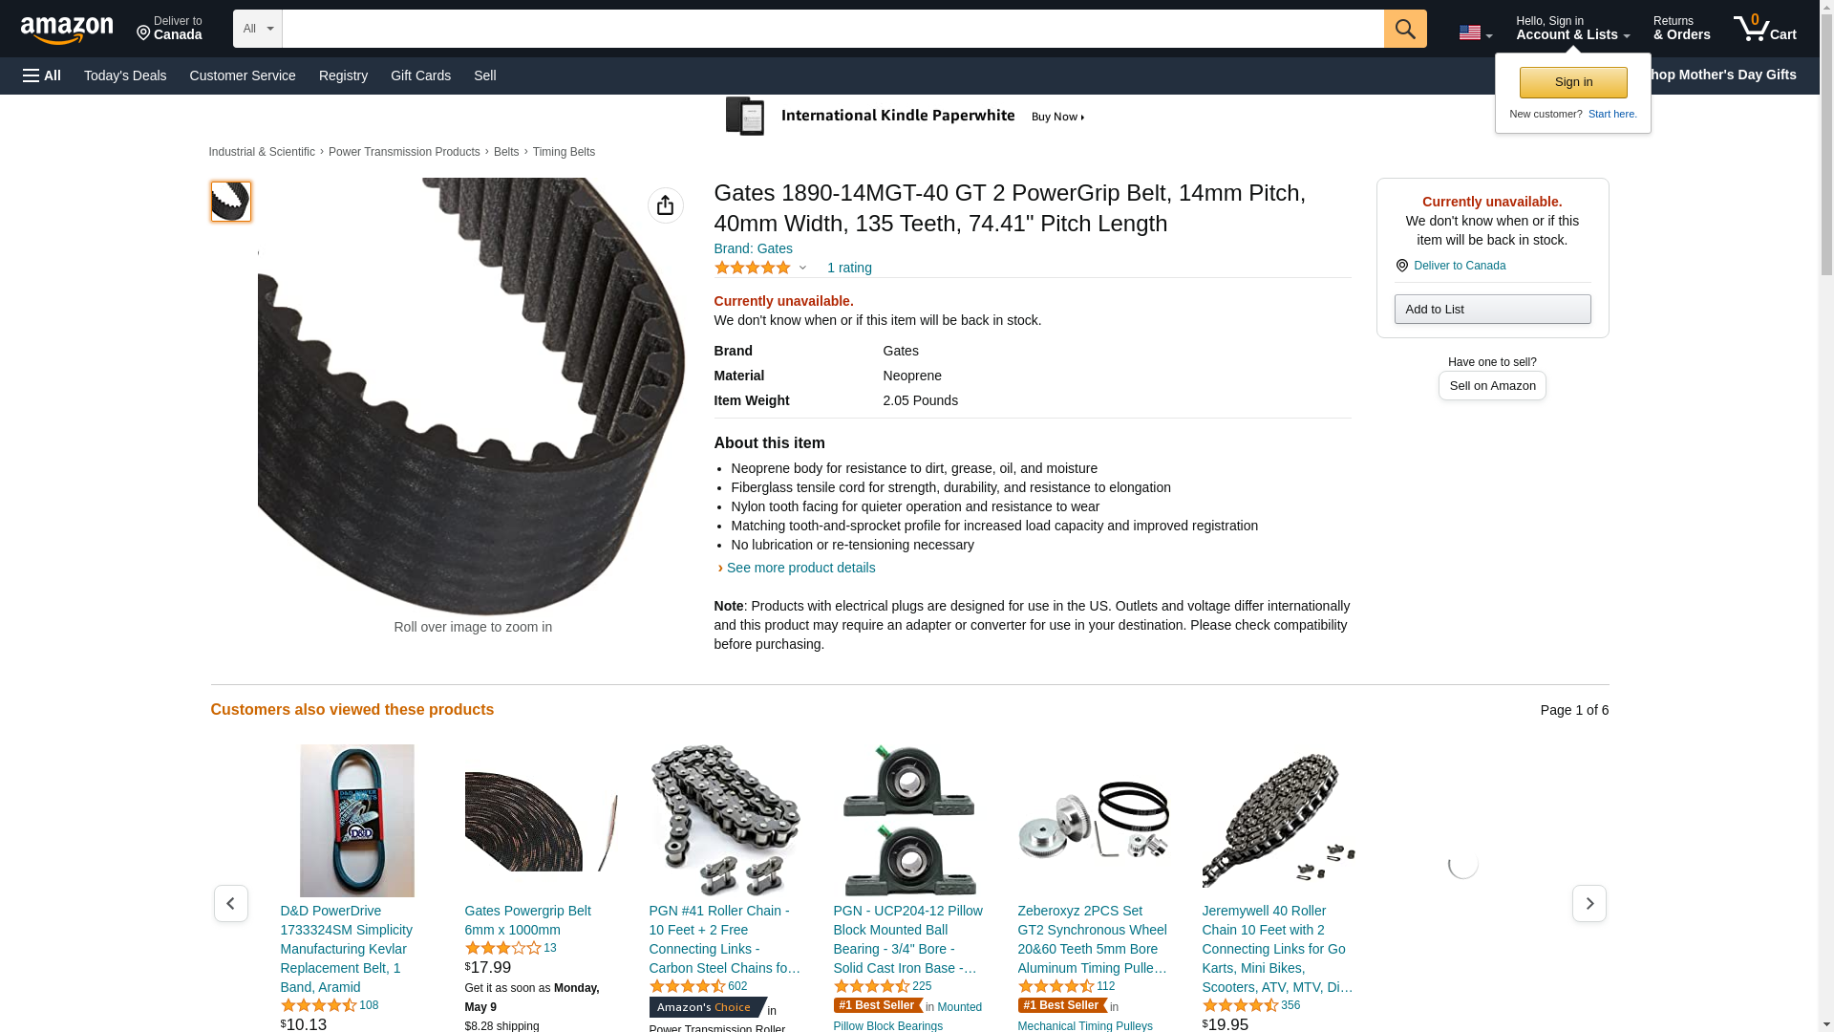Viewport: 1834px width, 1032px height.
Task: Click the Add to List button
Action: 1492,309
